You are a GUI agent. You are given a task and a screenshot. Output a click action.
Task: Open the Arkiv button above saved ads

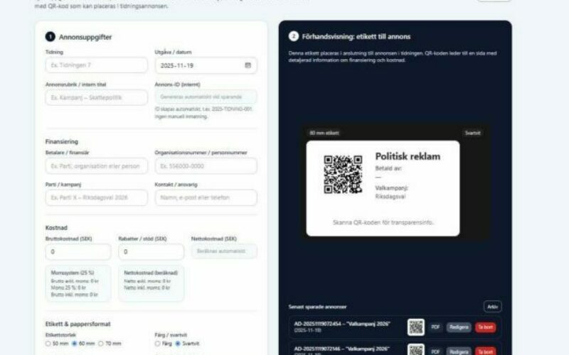[492, 307]
